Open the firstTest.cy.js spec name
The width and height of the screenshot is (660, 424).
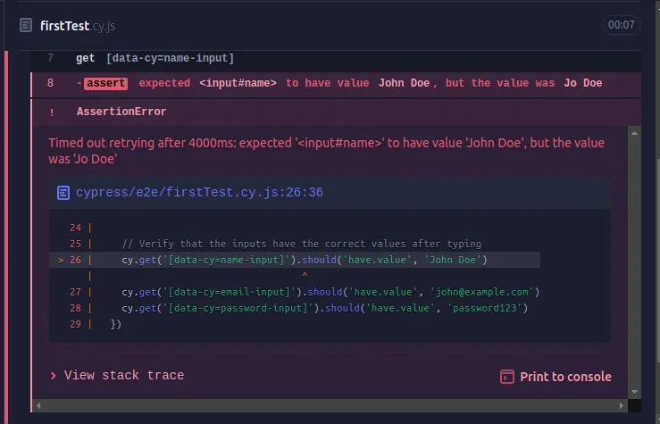(78, 26)
